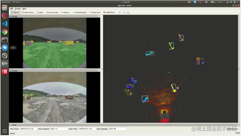Click the ROS Time field

28,129
